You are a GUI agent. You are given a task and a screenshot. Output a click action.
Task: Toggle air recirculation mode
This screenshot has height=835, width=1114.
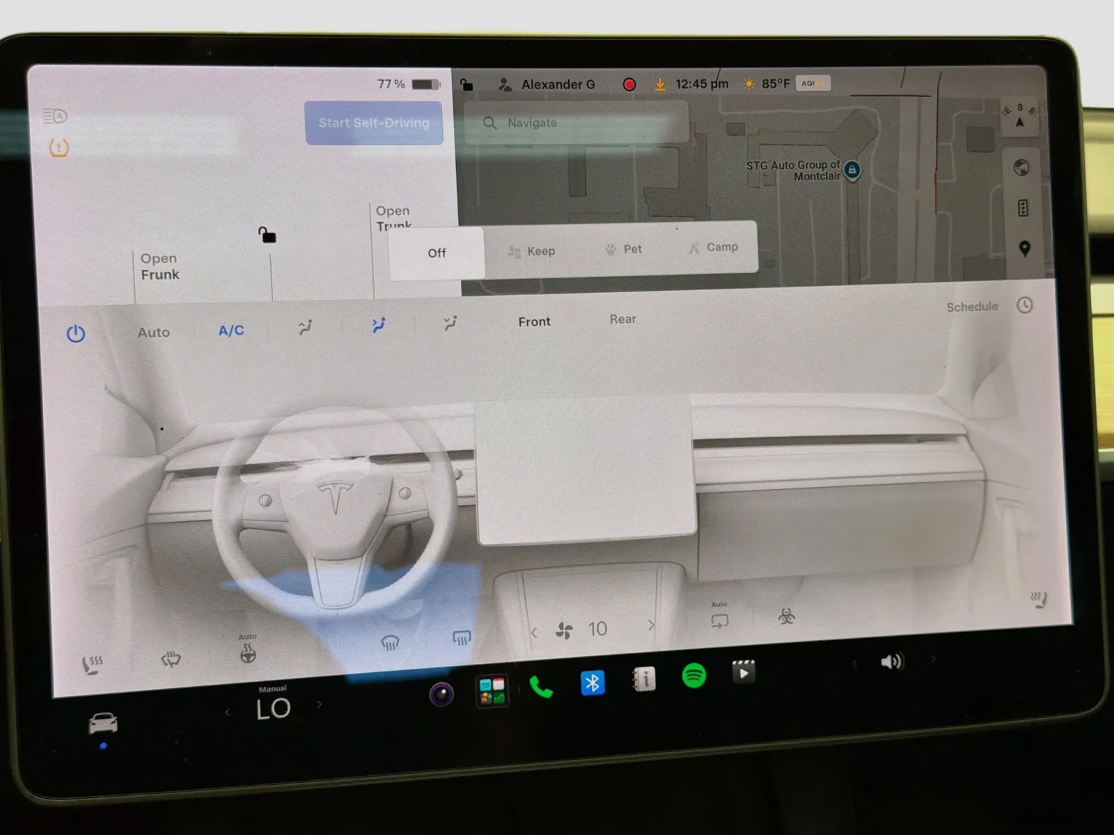(719, 619)
